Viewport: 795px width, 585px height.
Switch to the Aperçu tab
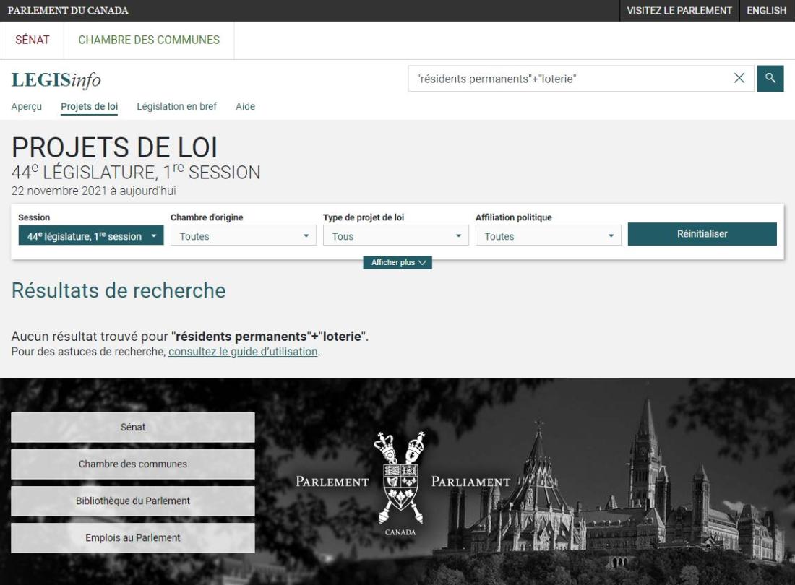coord(26,106)
